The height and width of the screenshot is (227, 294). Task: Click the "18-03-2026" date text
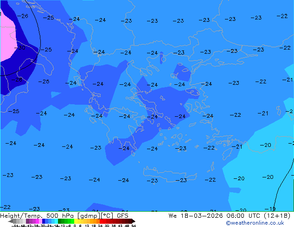(x=202, y=216)
